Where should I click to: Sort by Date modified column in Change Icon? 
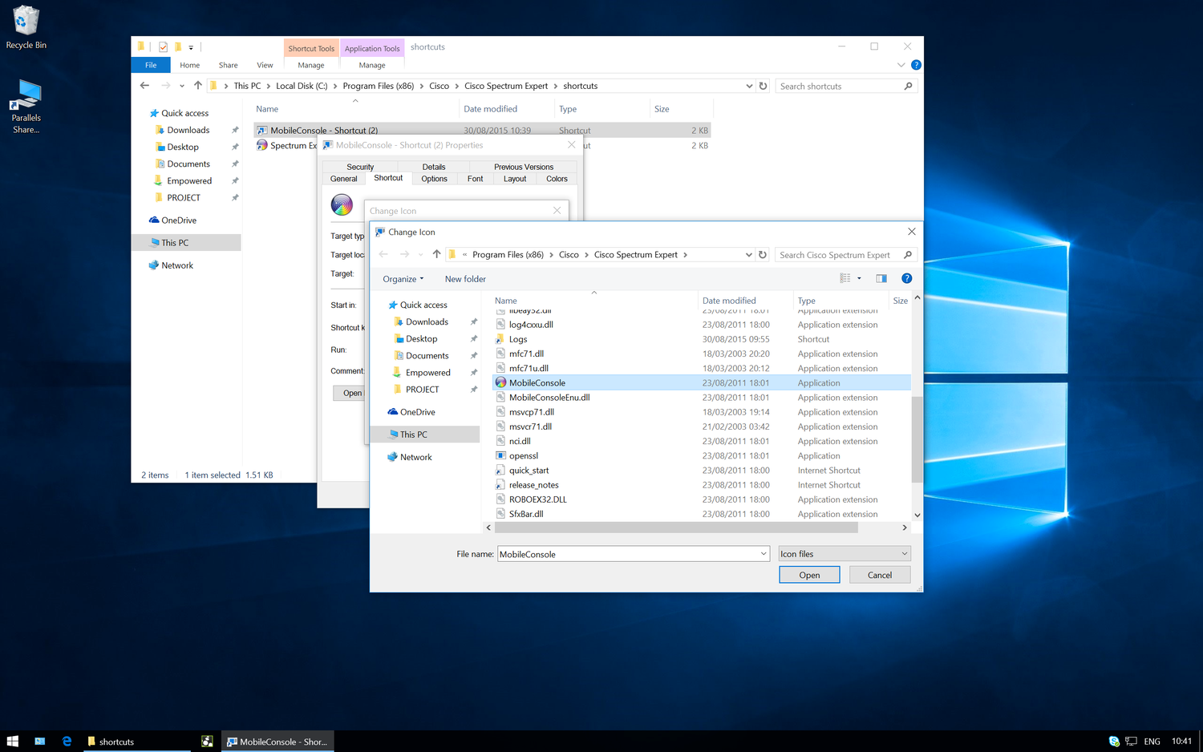click(x=729, y=301)
